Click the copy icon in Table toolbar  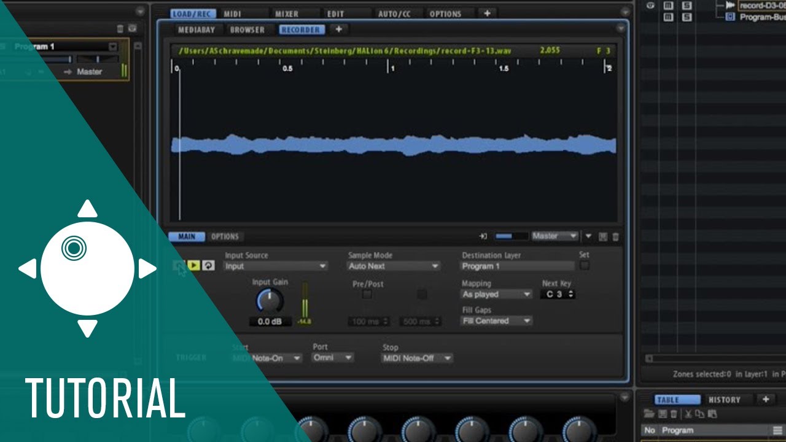pos(698,414)
